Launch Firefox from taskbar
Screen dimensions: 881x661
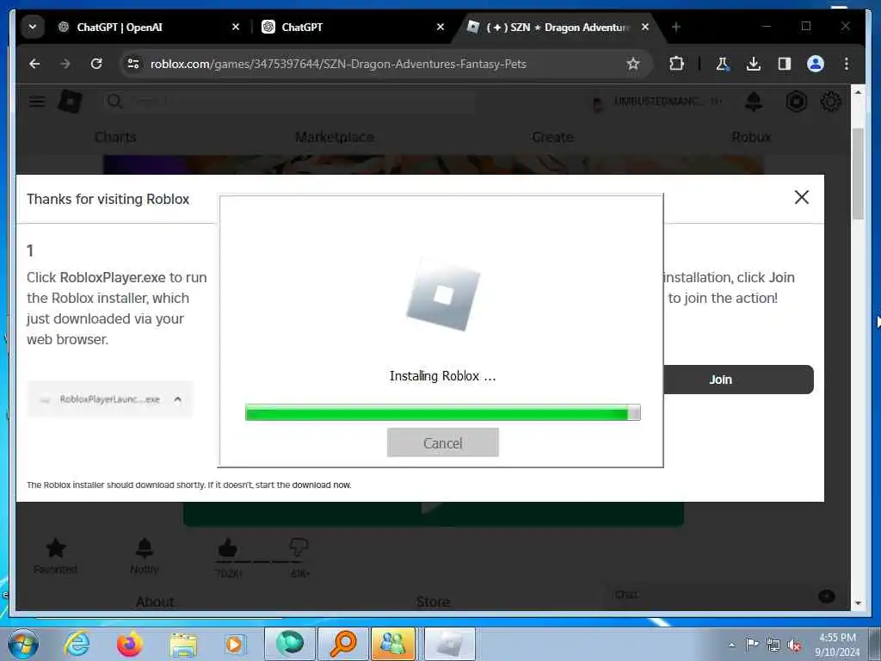point(129,644)
